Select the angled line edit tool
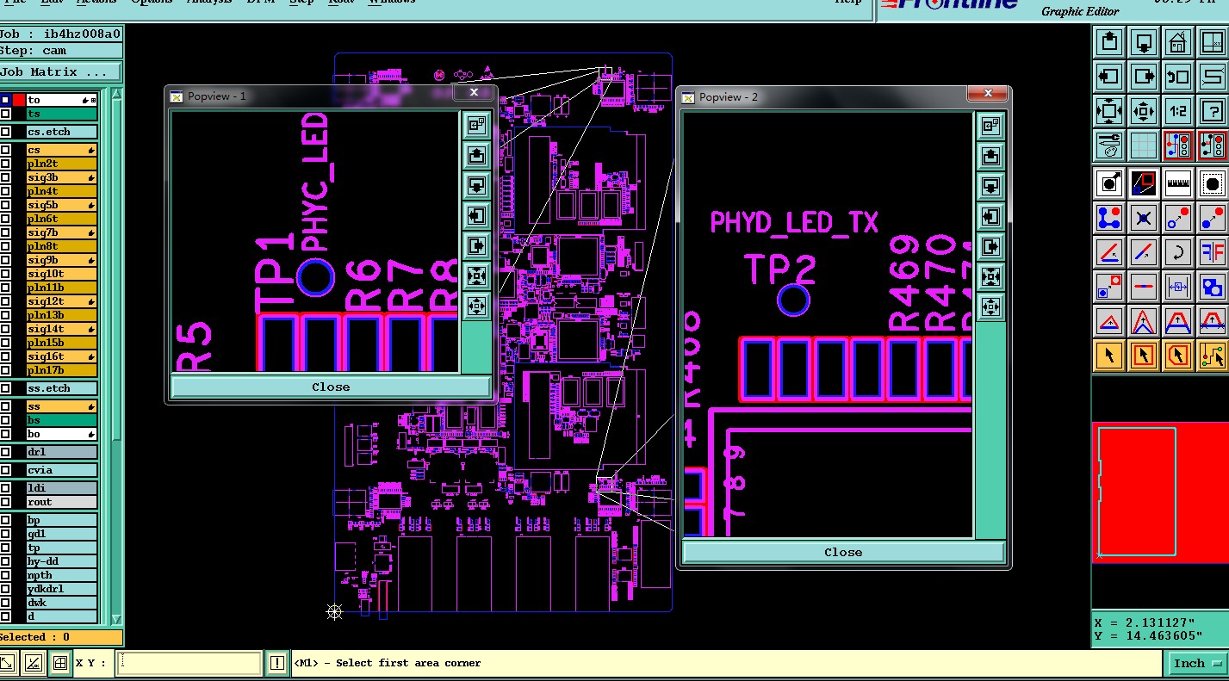 pos(1109,252)
